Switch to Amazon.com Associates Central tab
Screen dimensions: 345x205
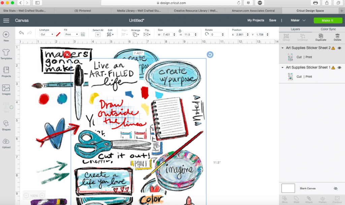(253, 10)
